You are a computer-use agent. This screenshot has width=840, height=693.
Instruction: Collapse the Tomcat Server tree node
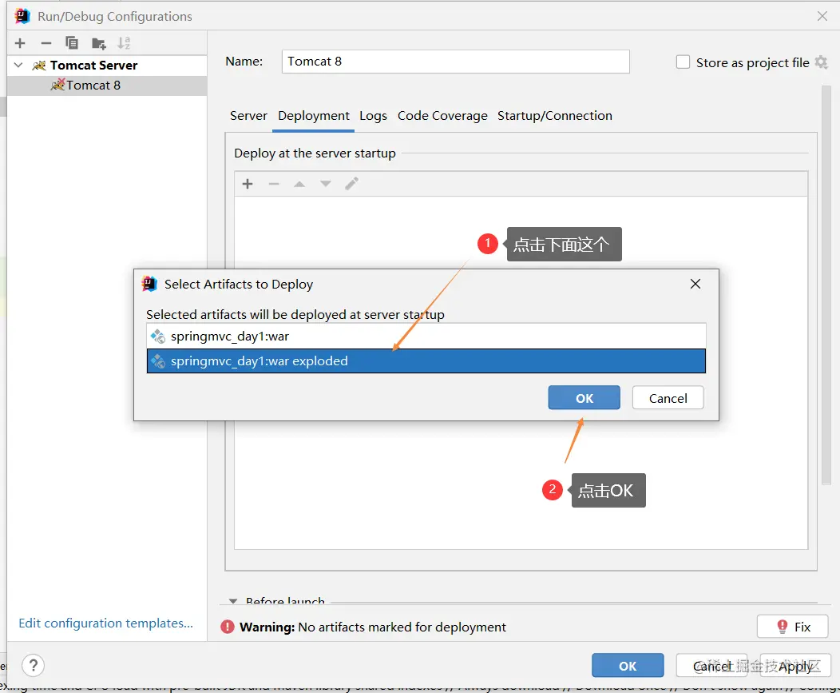(x=18, y=65)
